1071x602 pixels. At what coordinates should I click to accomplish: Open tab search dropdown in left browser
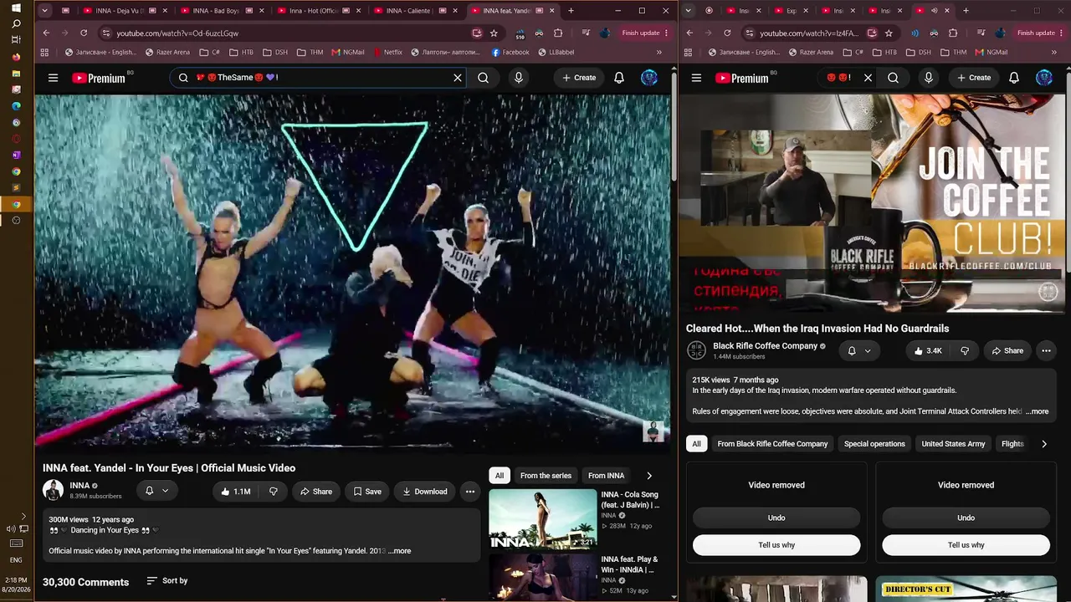pos(44,11)
